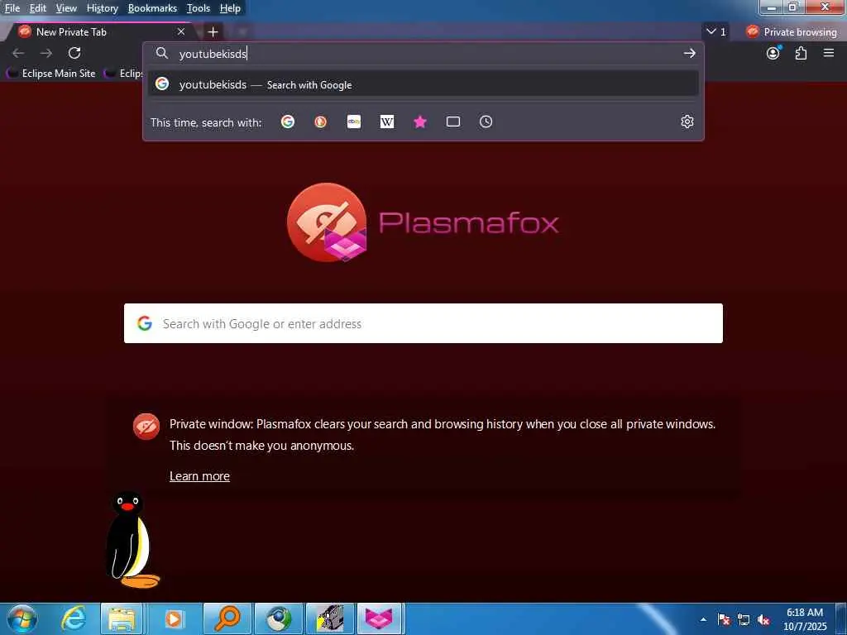Open the Edit menu
This screenshot has width=847, height=635.
(37, 8)
